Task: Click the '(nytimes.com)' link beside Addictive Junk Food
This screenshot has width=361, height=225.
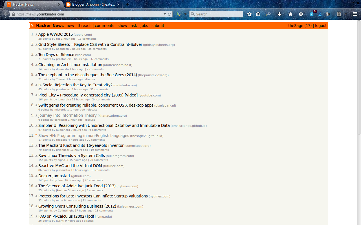Action: click(127, 186)
